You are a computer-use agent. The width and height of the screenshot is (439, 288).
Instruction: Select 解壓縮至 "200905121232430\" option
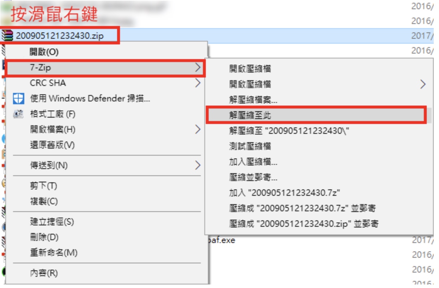[289, 131]
